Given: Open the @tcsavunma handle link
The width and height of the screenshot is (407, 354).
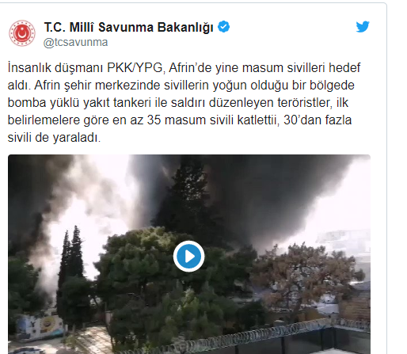Looking at the screenshot, I should point(75,42).
